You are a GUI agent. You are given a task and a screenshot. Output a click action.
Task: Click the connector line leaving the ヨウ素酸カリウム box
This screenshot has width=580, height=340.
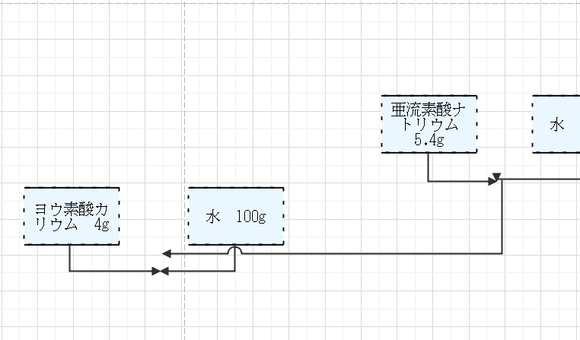[x=70, y=259]
